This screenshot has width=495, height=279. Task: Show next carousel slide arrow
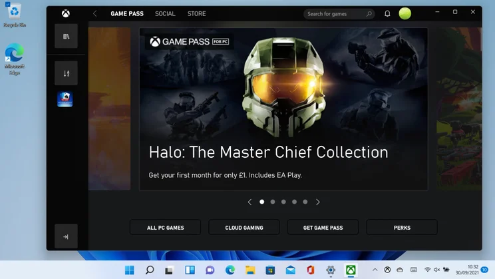317,202
